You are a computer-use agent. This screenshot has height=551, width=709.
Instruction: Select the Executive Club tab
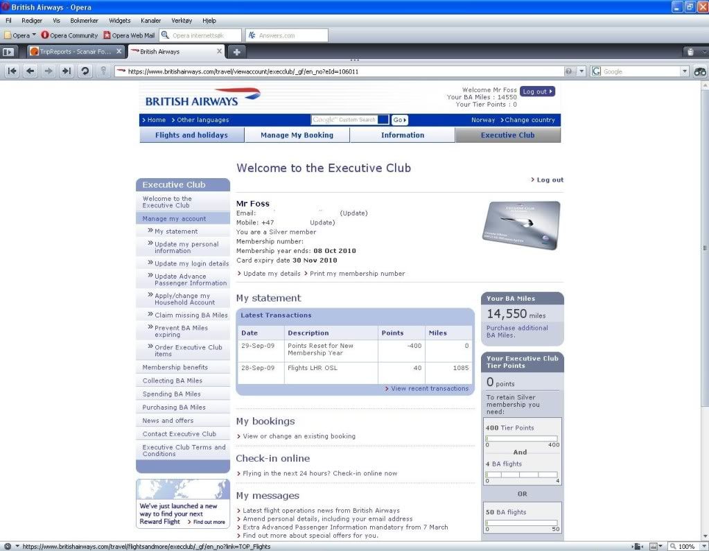coord(508,134)
